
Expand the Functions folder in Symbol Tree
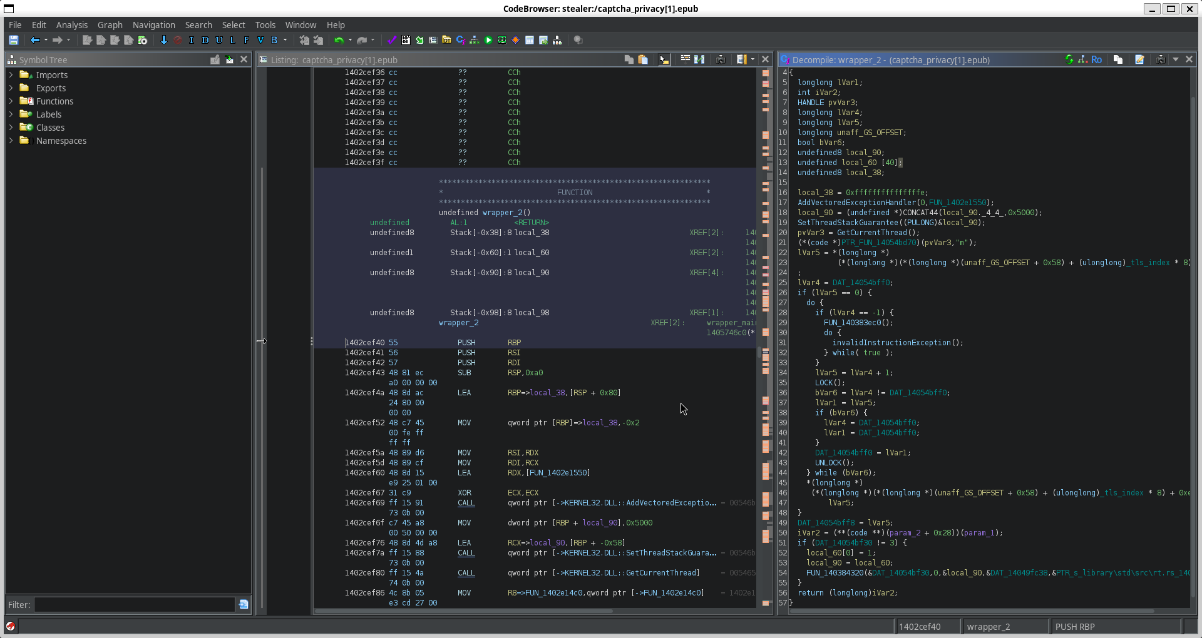(x=11, y=101)
